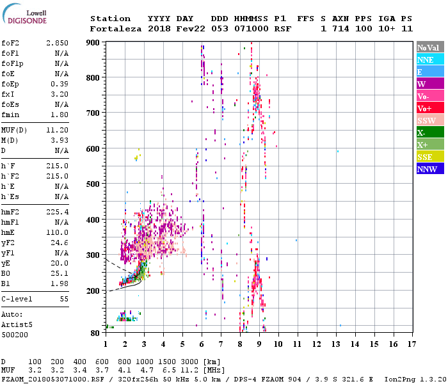Image resolution: width=448 pixels, height=384 pixels.
Task: Click the 500200 version number
Action: (15, 335)
